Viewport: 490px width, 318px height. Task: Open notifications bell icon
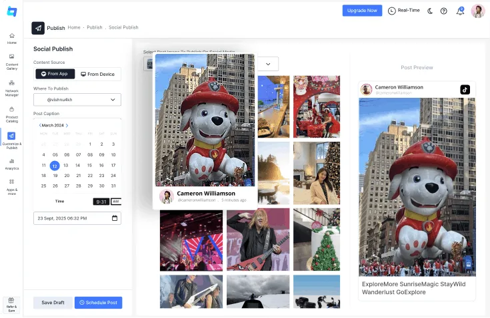(460, 11)
